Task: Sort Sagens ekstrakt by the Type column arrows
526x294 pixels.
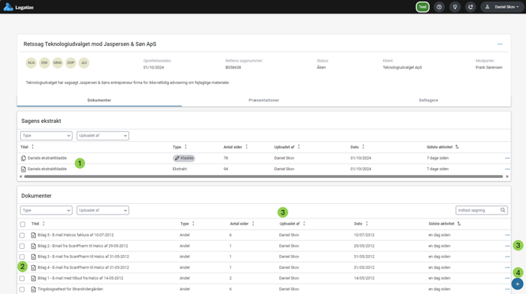Action: coord(186,147)
